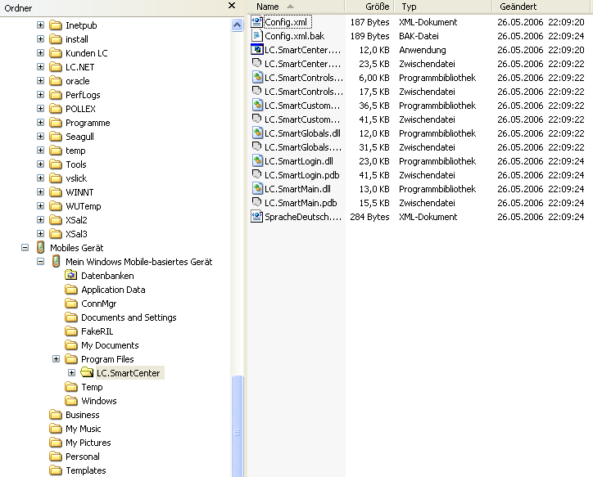This screenshot has width=593, height=477.
Task: Expand the Inetpub folder node
Action: 41,25
